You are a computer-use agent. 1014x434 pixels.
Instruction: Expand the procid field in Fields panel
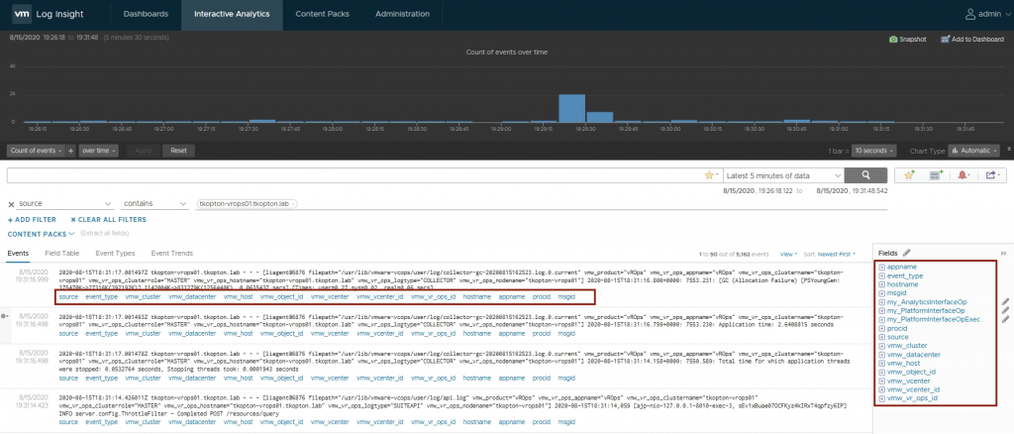coord(882,329)
